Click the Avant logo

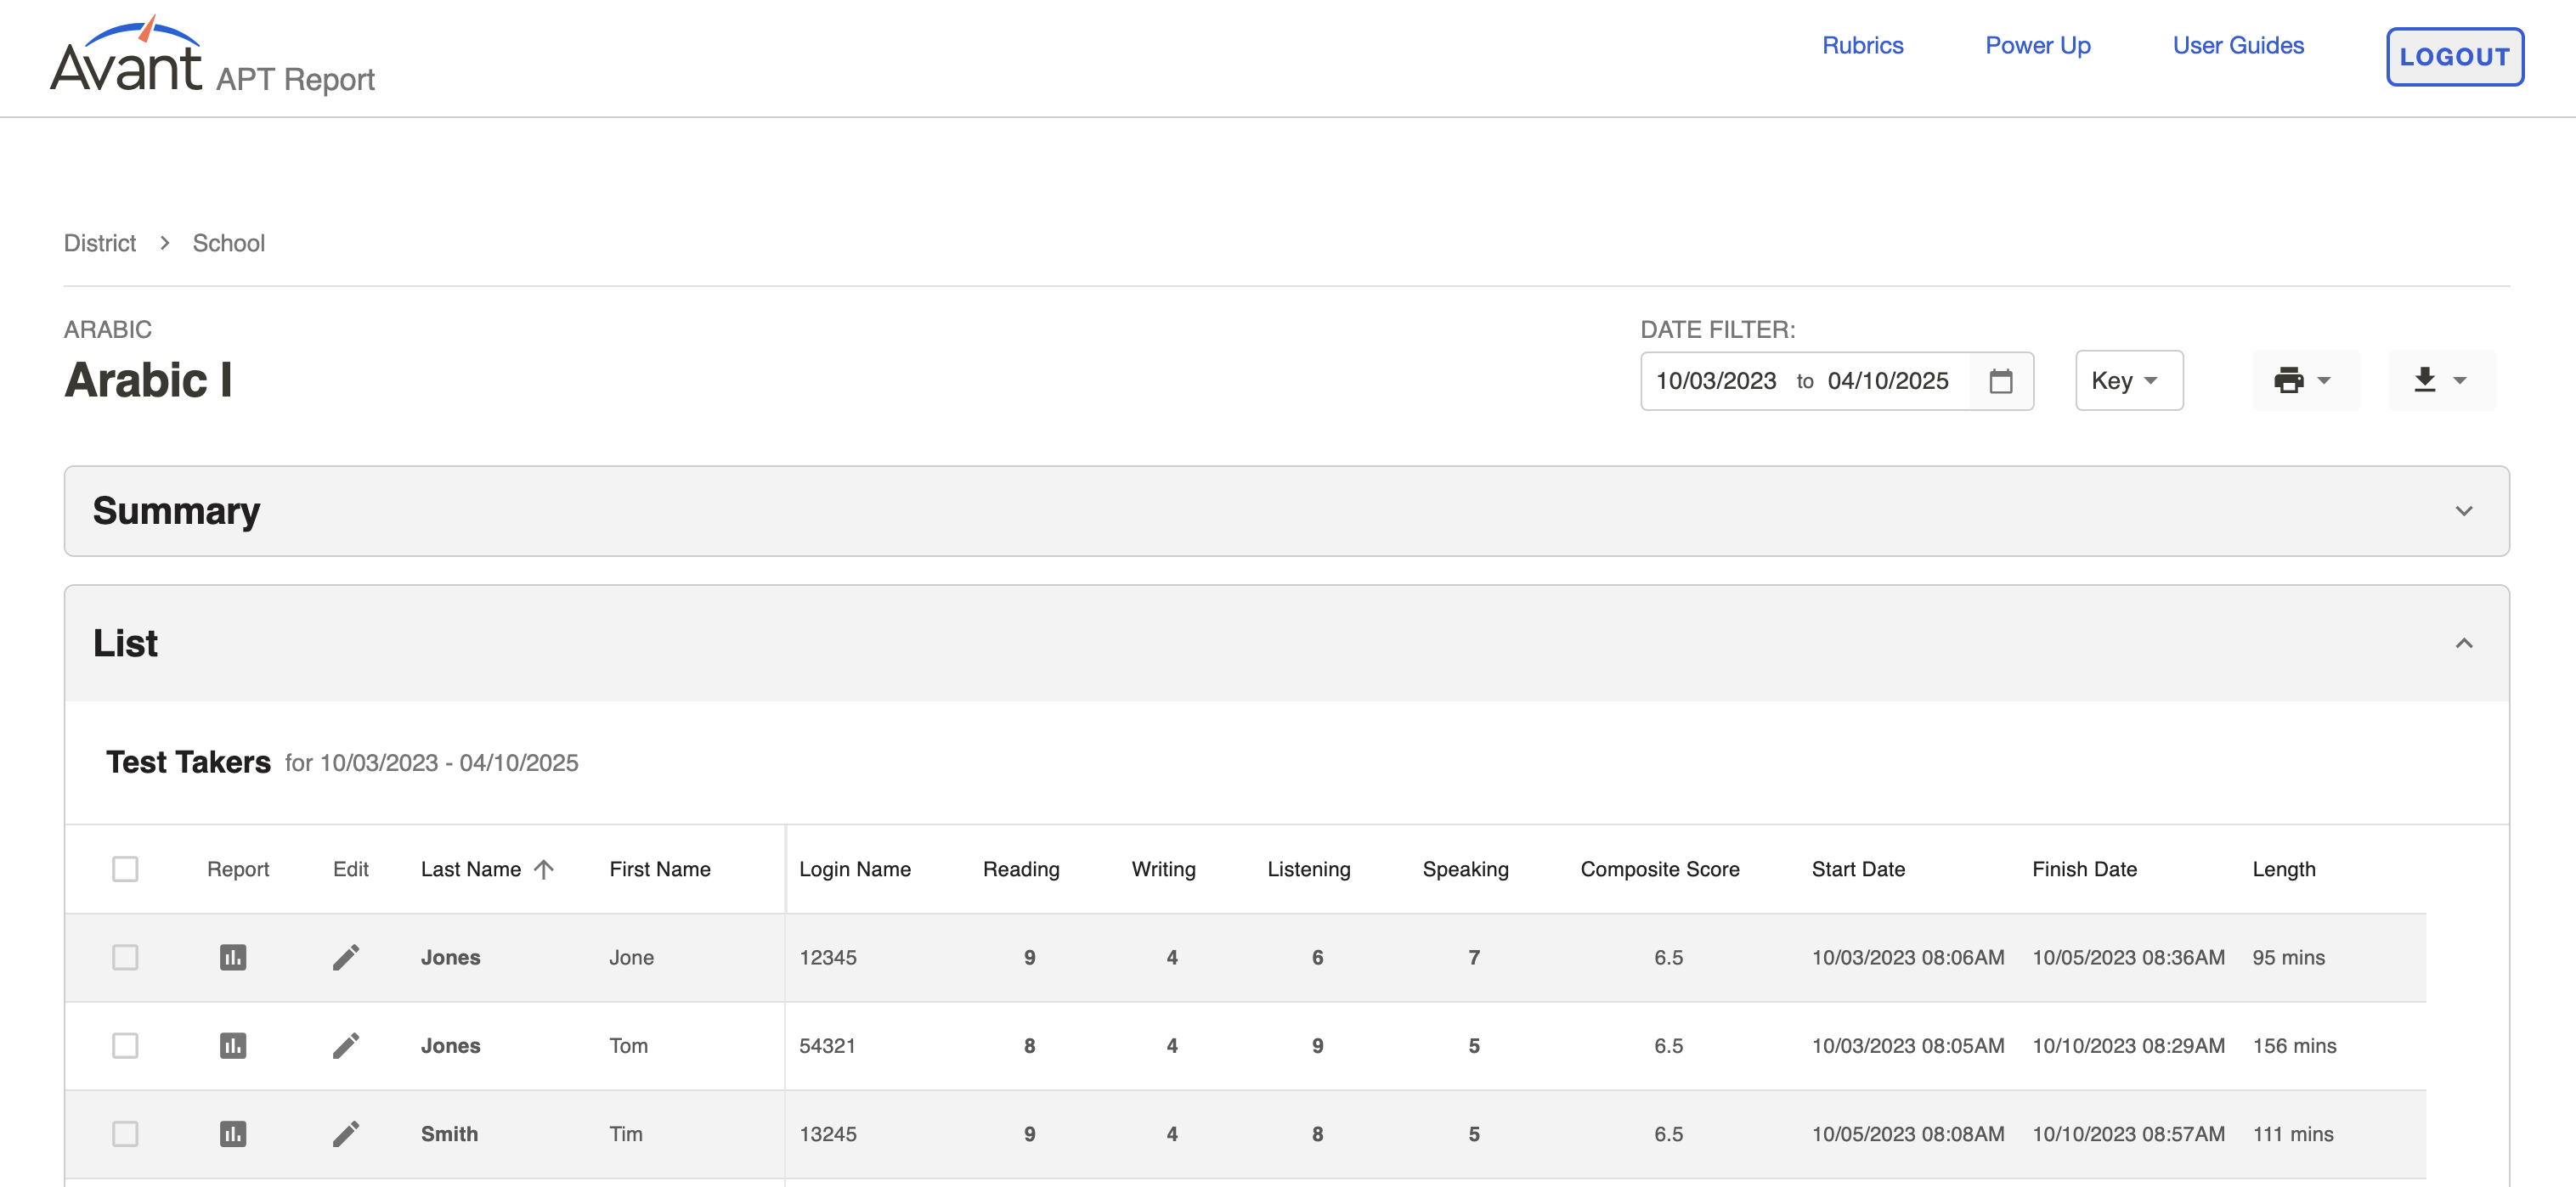pyautogui.click(x=126, y=54)
